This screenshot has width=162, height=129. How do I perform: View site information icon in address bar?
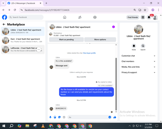22,10
